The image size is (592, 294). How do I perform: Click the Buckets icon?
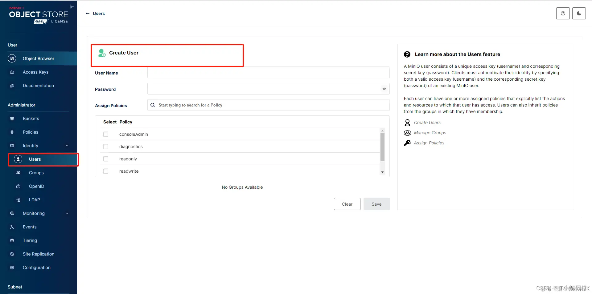(x=12, y=119)
